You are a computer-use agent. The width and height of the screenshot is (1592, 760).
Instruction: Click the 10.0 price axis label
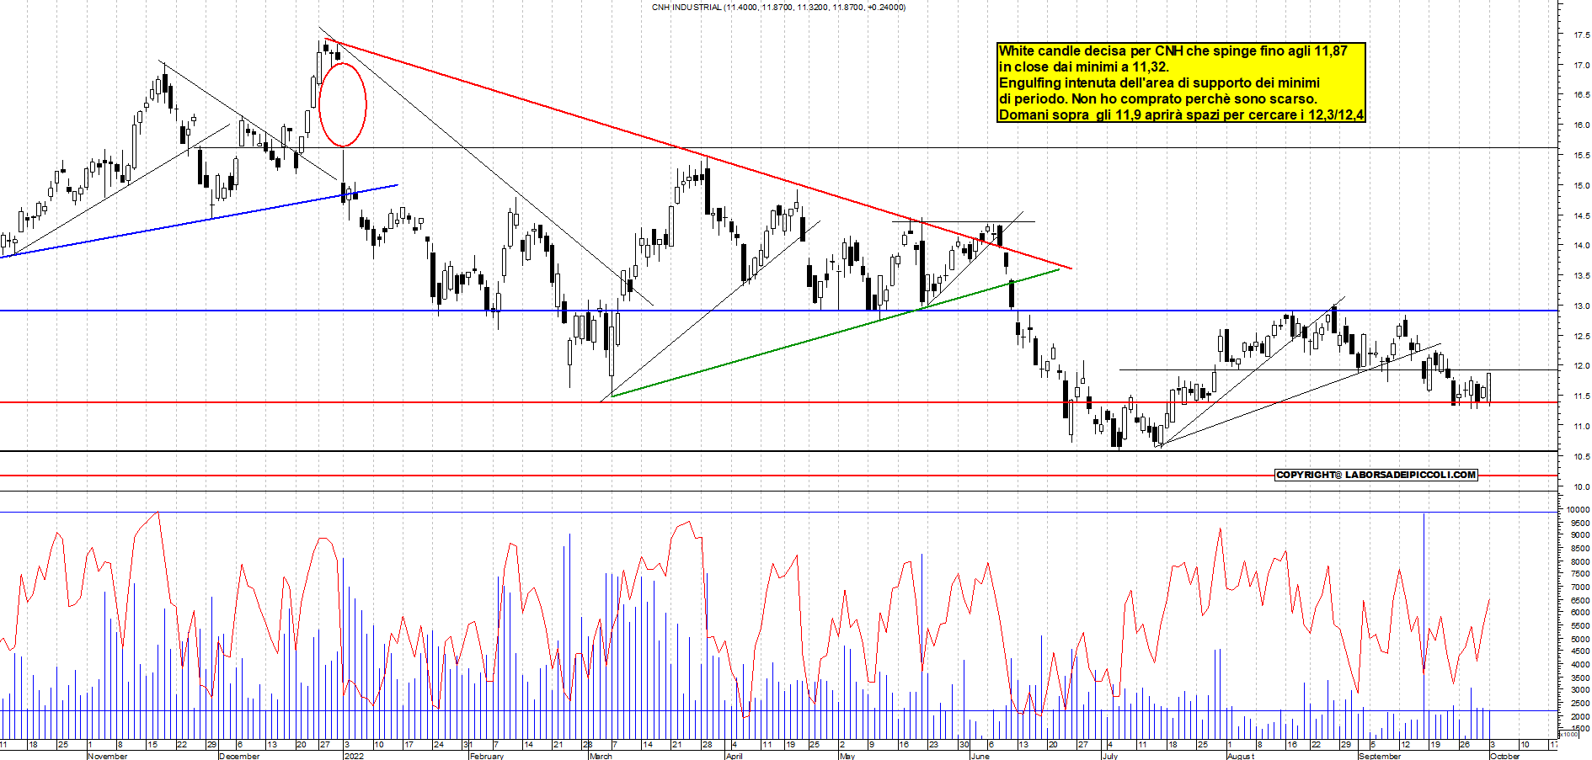1581,487
